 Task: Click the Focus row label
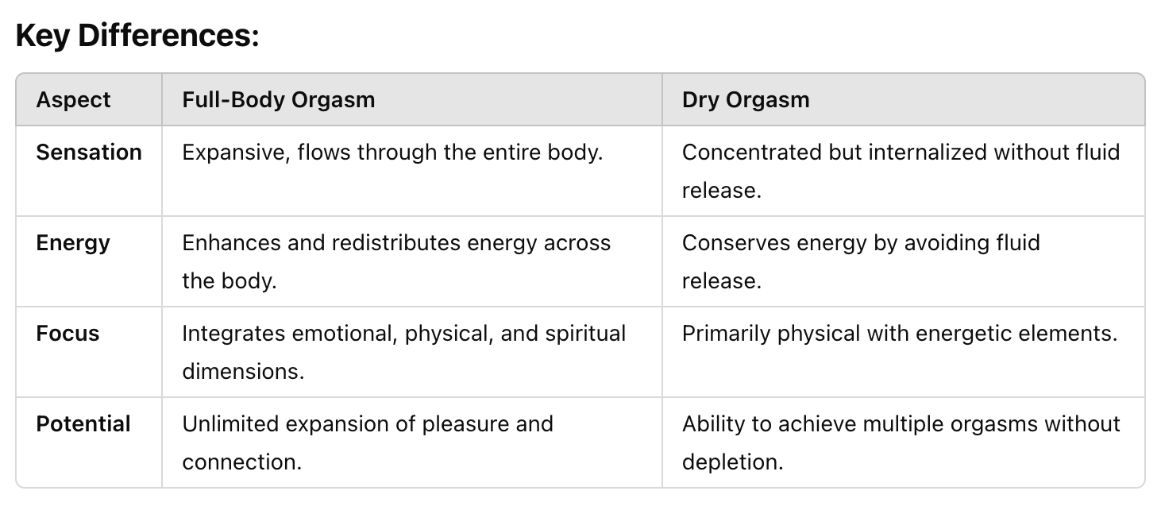[68, 333]
